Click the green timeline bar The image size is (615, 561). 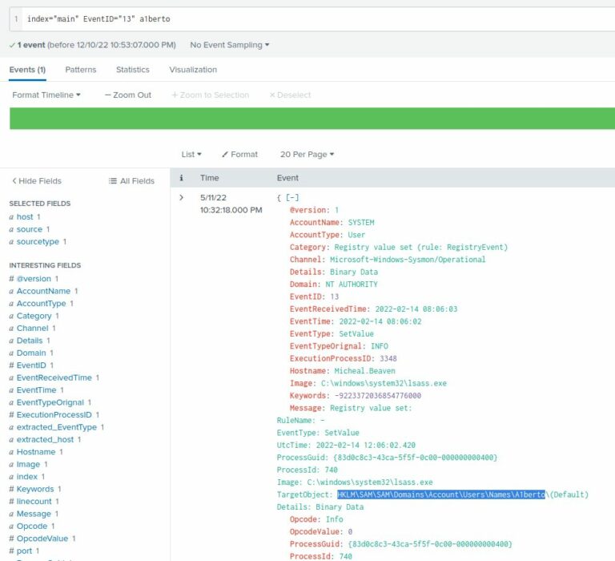coord(312,119)
